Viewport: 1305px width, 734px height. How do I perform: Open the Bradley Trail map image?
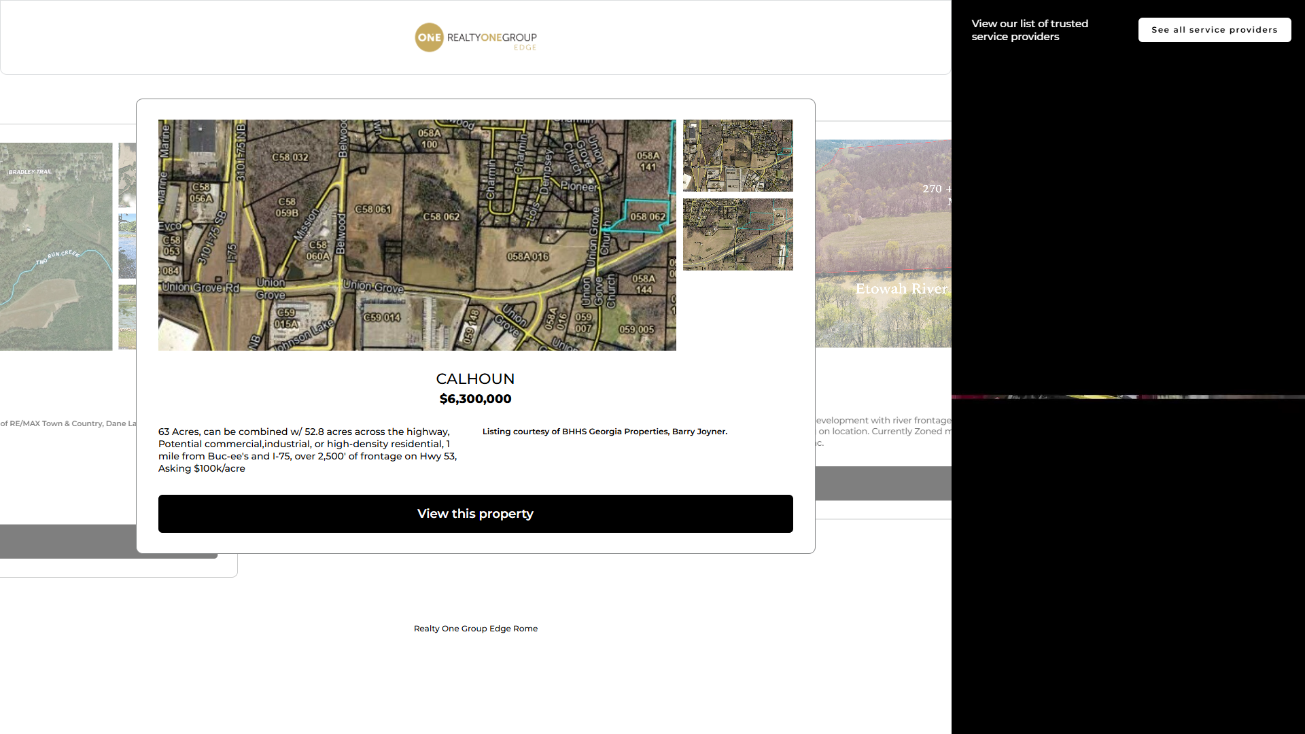56,246
